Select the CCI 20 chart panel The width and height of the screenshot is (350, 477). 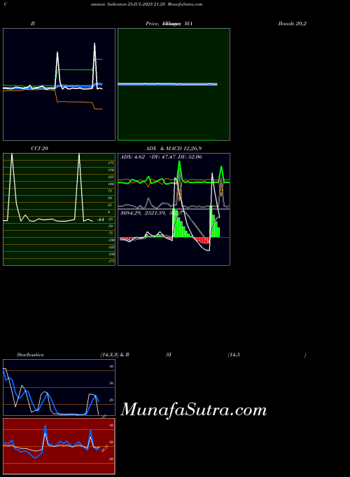tap(59, 209)
